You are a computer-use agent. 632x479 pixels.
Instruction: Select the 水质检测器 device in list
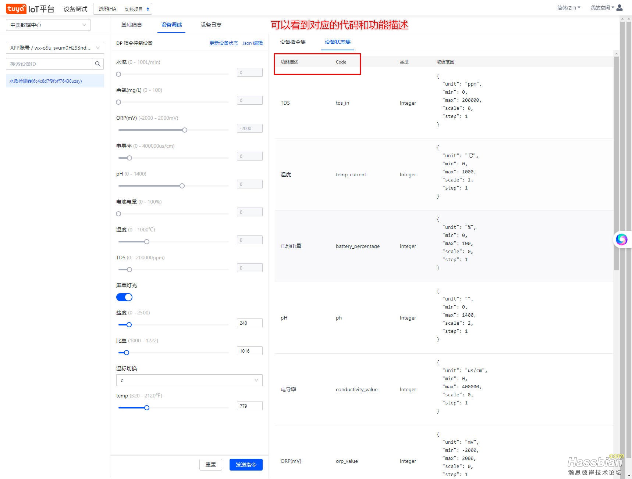click(55, 81)
